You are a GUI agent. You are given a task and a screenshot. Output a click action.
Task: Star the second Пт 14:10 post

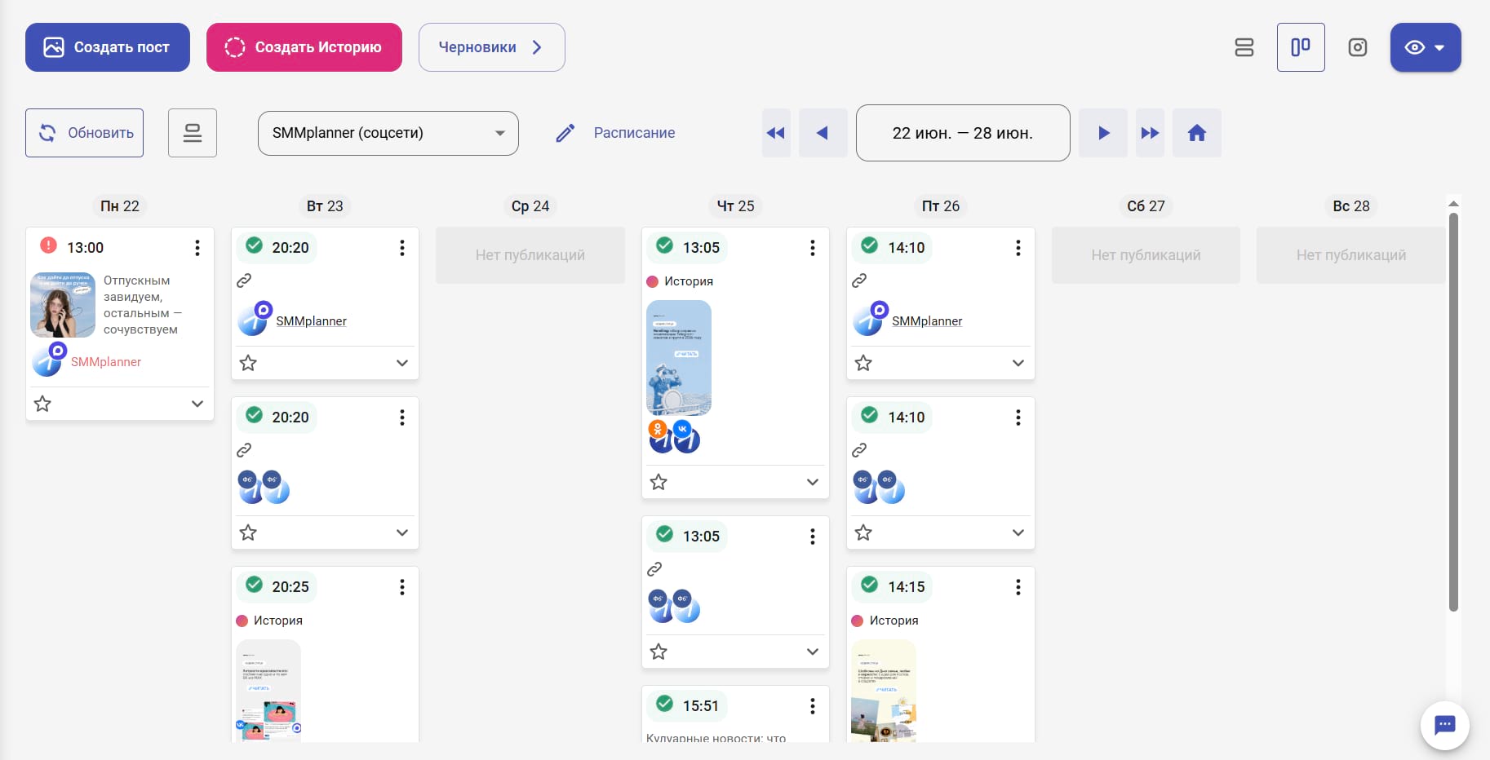coord(863,532)
